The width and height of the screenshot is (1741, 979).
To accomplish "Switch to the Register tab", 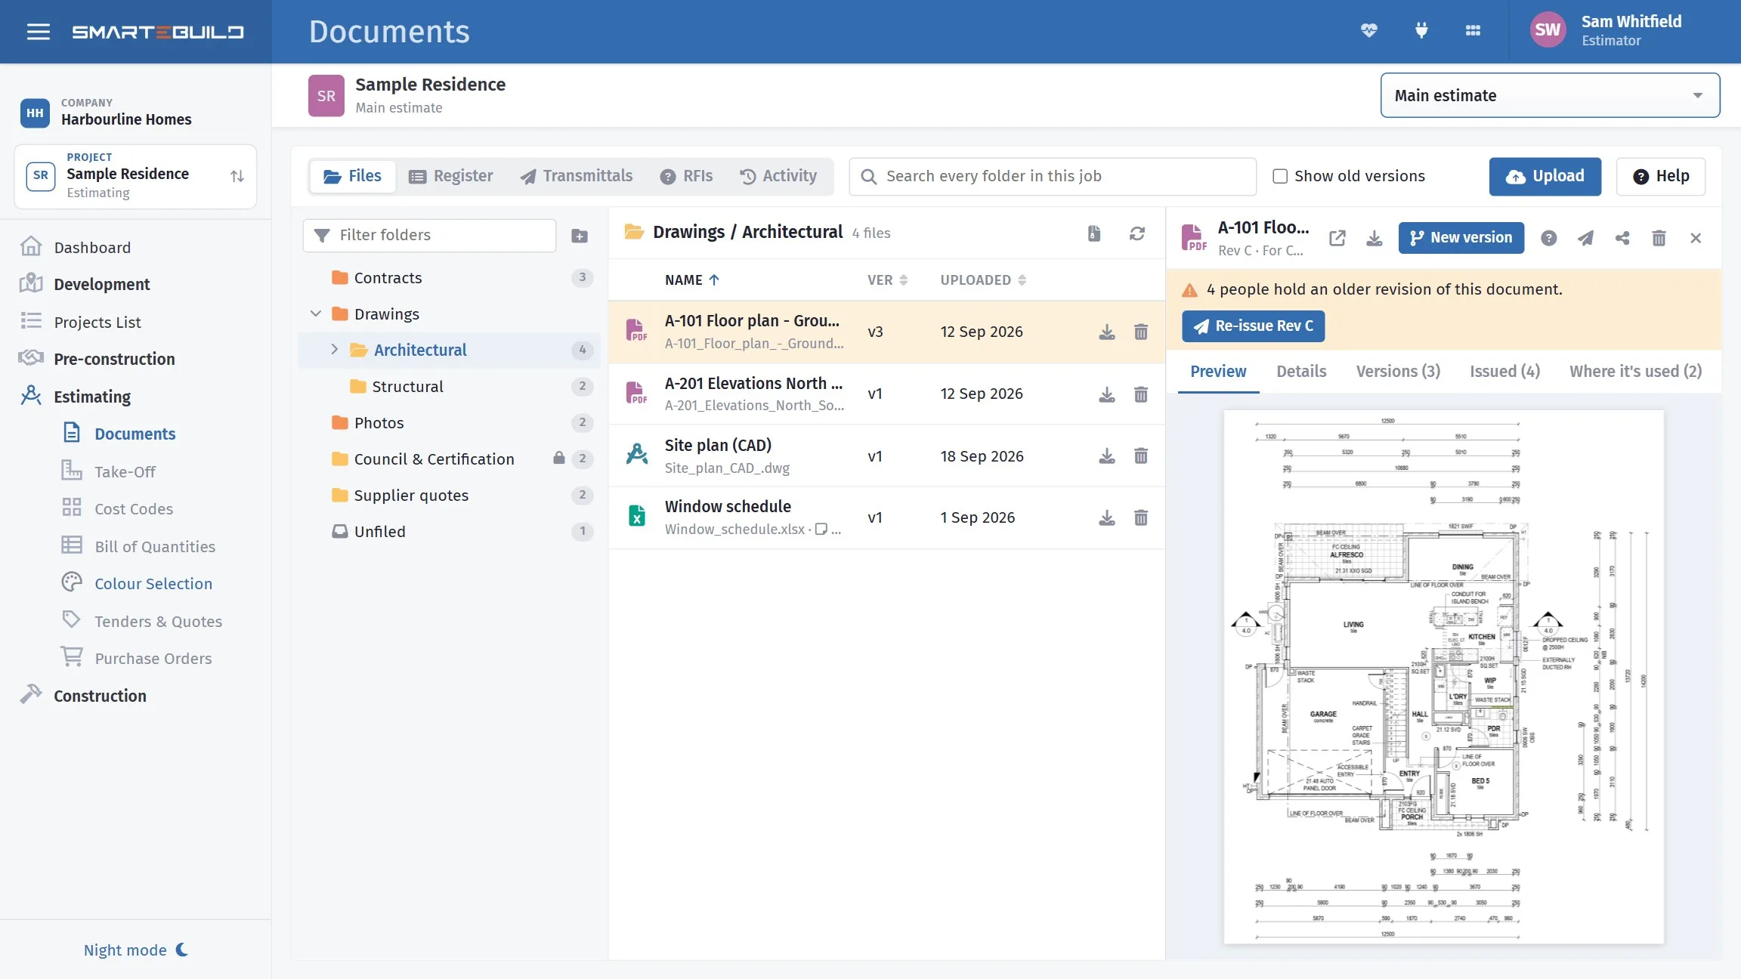I will coord(450,176).
